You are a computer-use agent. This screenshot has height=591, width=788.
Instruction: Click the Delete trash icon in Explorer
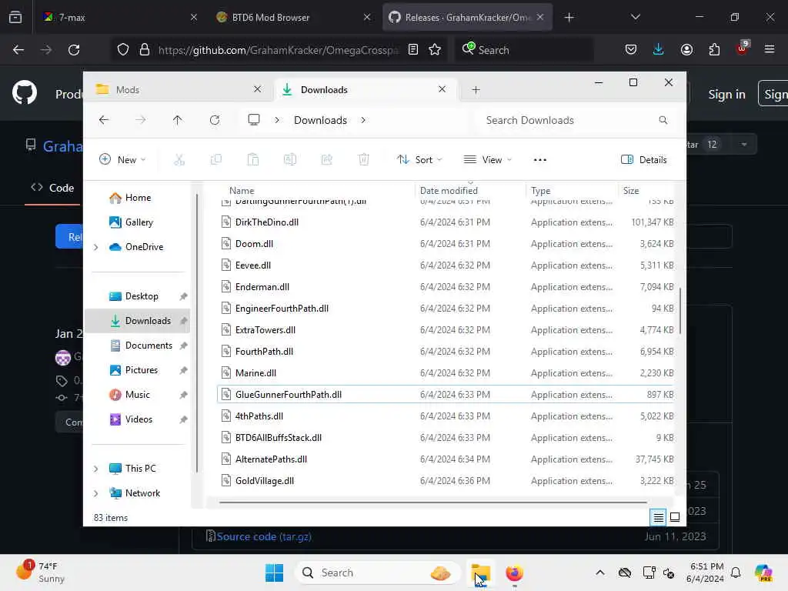(363, 160)
